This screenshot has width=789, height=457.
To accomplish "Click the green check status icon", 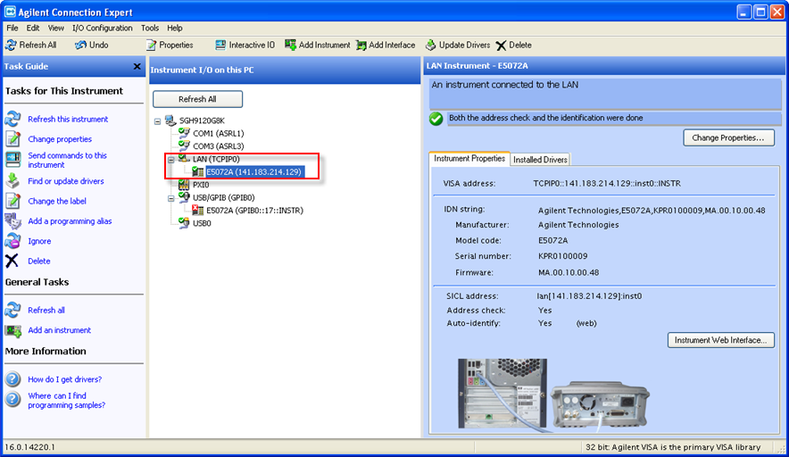I will click(436, 119).
